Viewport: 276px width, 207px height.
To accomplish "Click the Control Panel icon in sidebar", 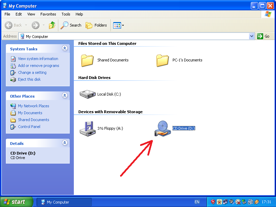I will (x=13, y=127).
